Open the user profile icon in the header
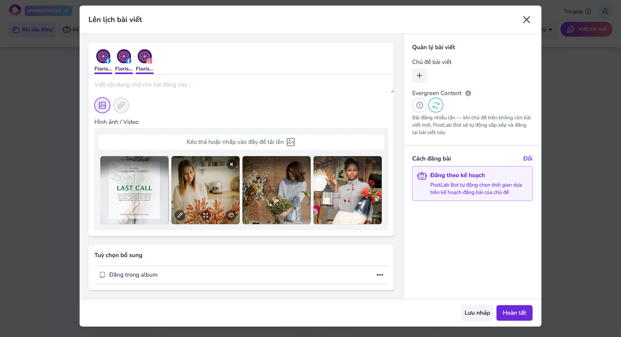Viewport: 621px width, 337px height. [x=605, y=11]
